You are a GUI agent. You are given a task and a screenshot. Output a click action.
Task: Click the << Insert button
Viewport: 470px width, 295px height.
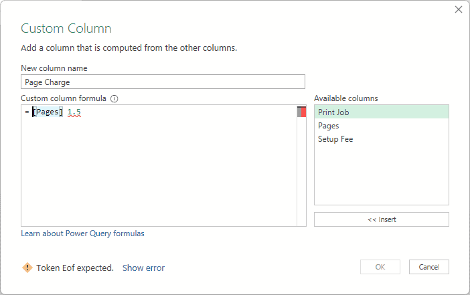click(381, 219)
